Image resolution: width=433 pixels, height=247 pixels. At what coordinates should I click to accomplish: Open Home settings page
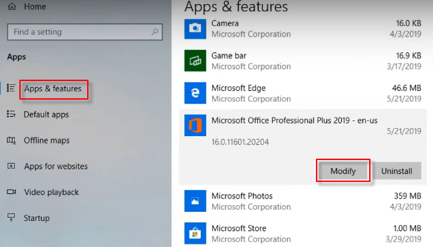35,7
